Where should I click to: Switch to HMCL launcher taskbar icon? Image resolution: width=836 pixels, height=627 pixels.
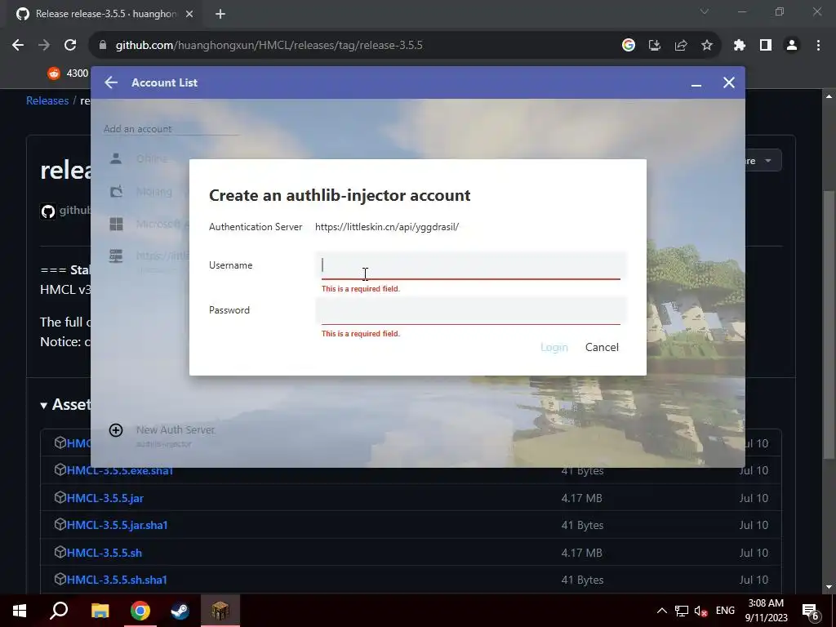(x=220, y=611)
